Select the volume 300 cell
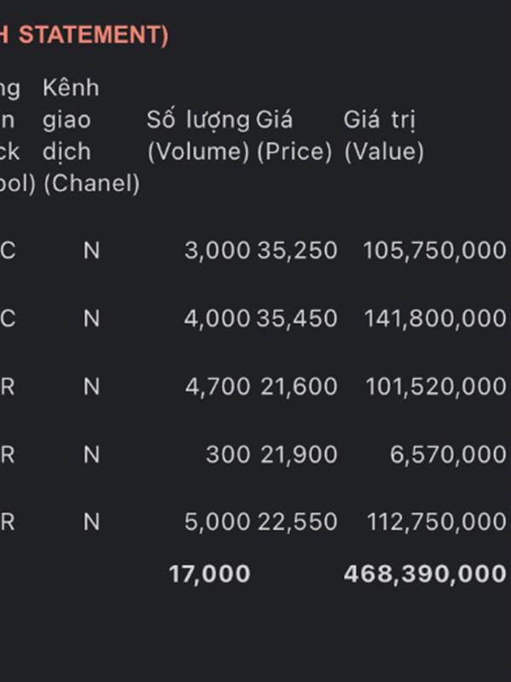This screenshot has width=511, height=682. tap(227, 454)
